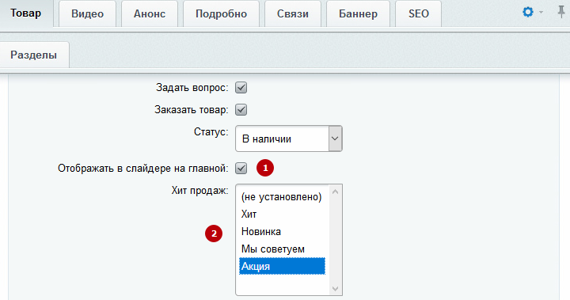Switch to the Видео tab
This screenshot has width=570, height=300.
pos(87,13)
